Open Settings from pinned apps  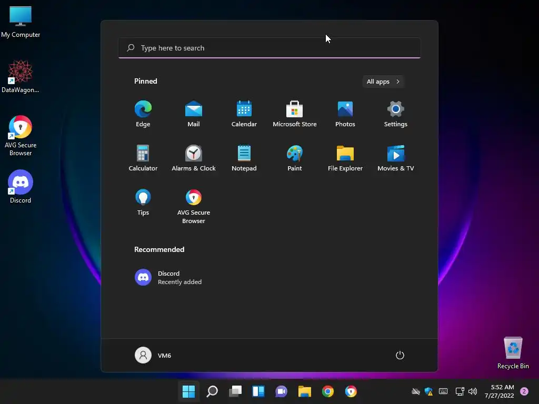396,114
